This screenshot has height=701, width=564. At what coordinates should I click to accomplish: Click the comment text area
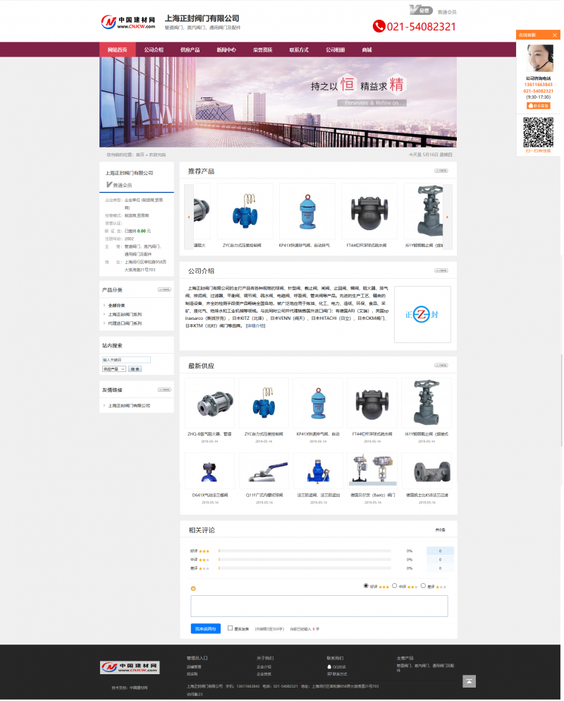(x=319, y=606)
